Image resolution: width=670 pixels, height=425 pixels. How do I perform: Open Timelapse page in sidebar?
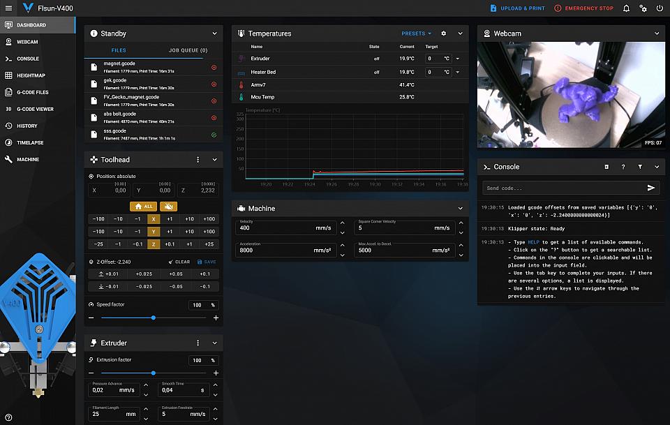pos(38,142)
